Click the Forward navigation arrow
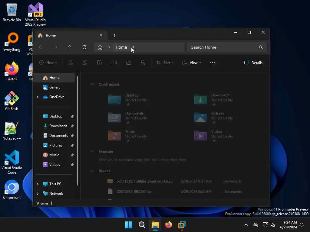Viewport: 310px width, 232px height. 55,47
